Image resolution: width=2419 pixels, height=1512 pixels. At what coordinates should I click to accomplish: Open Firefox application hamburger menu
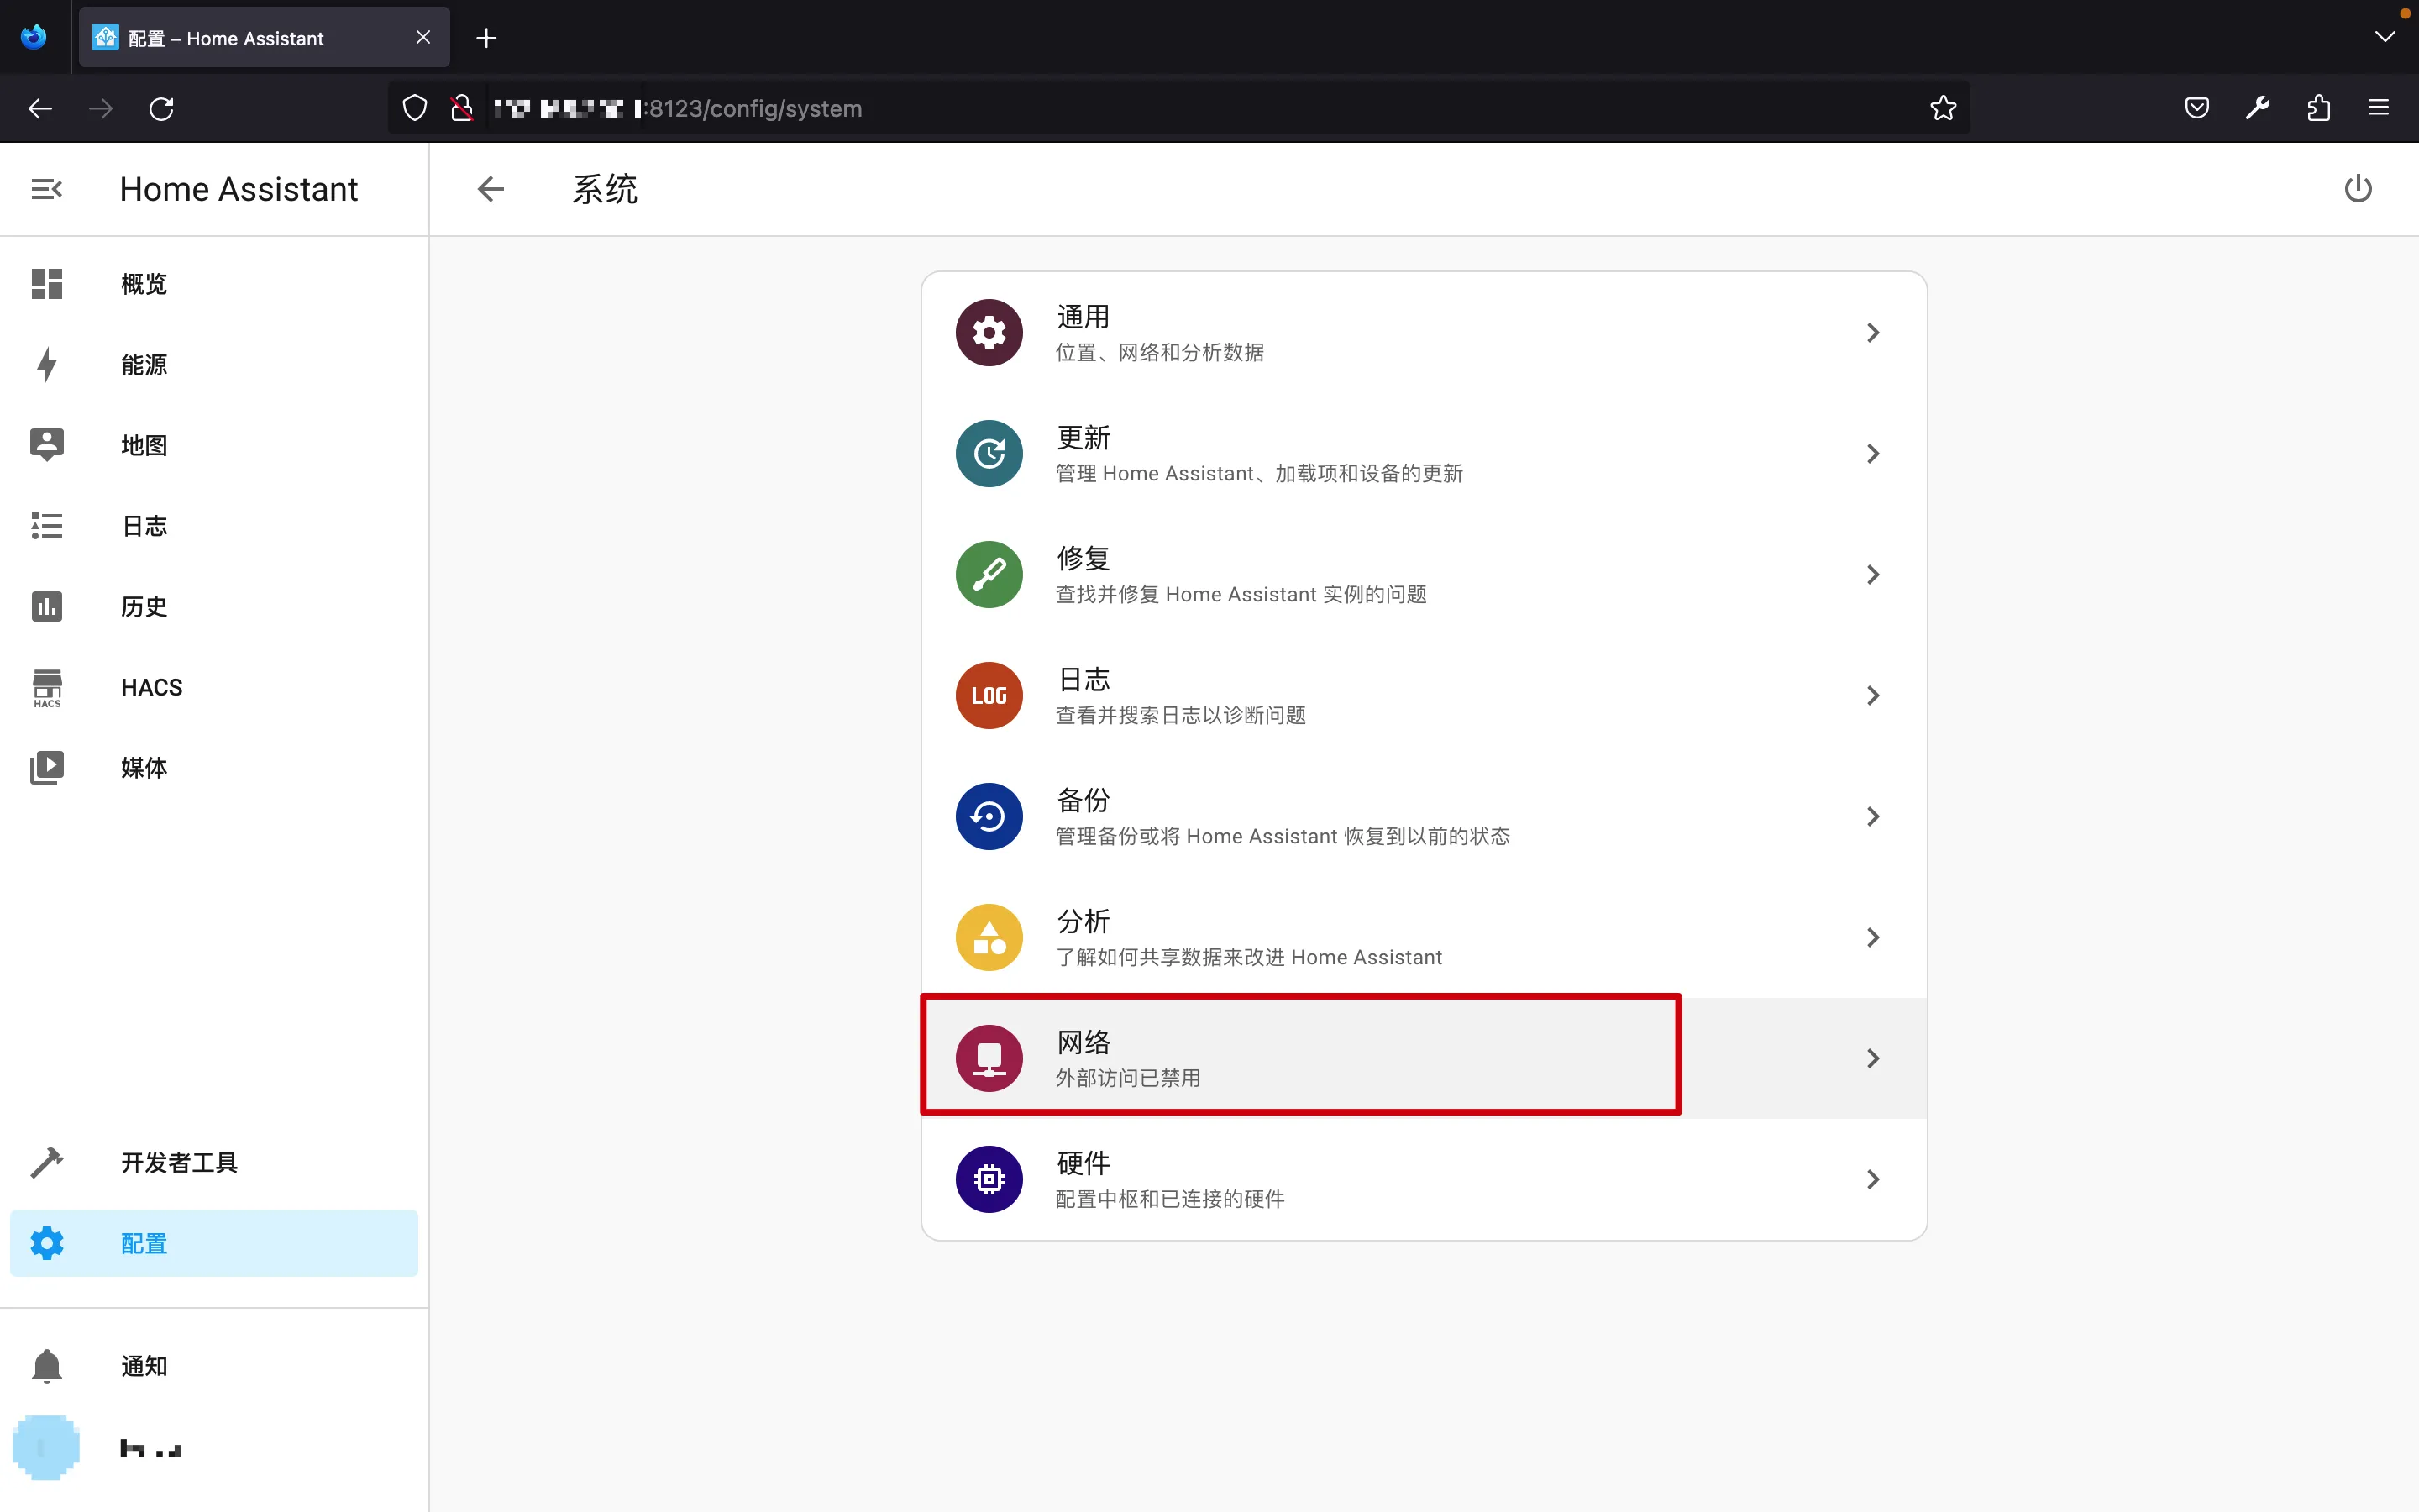tap(2379, 108)
